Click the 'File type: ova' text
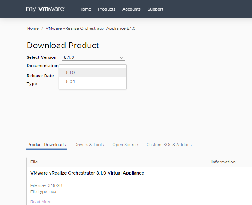The width and height of the screenshot is (252, 205). (x=43, y=192)
